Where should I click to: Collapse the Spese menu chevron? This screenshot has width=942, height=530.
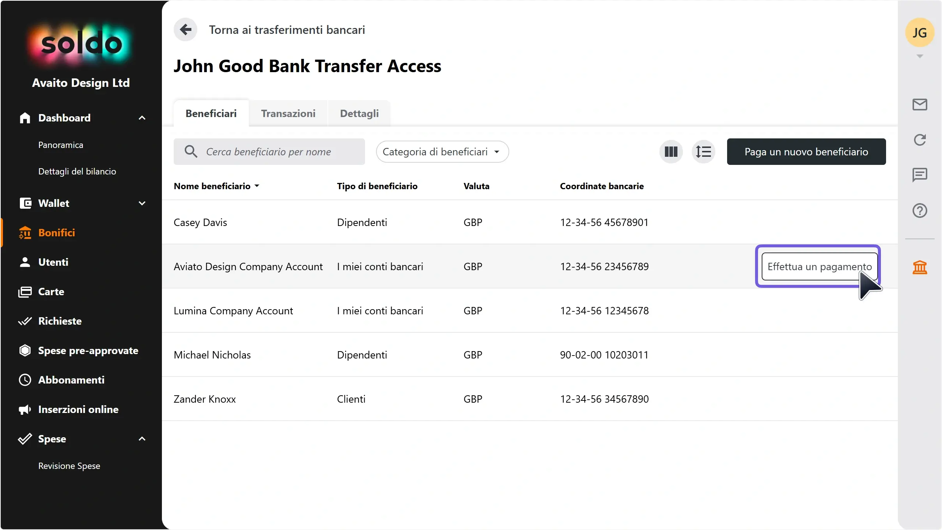tap(142, 439)
